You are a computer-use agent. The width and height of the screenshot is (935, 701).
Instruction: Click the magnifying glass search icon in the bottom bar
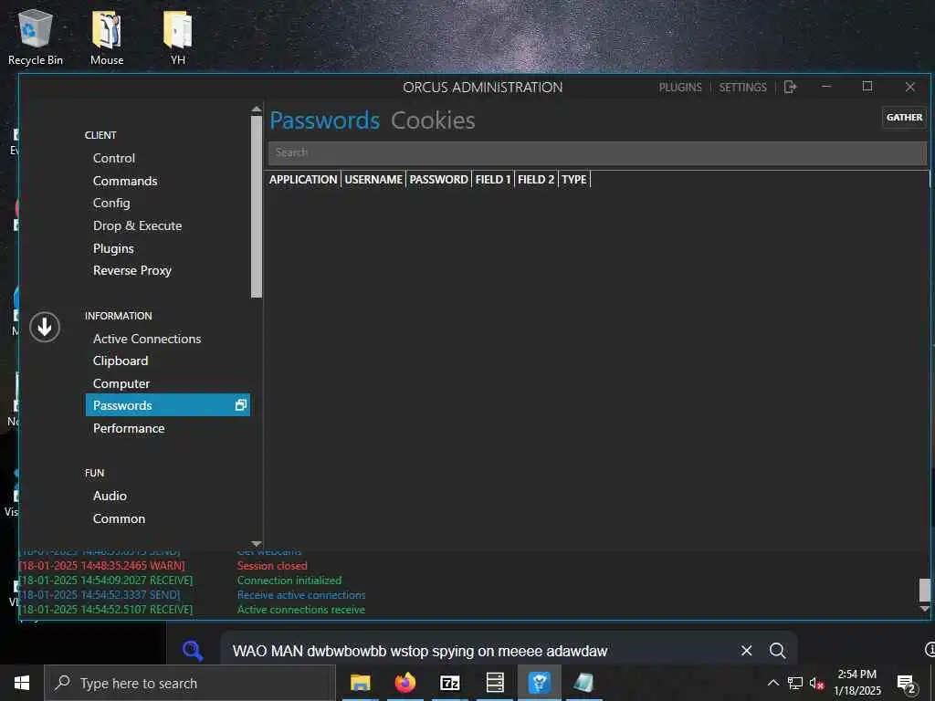tap(777, 650)
